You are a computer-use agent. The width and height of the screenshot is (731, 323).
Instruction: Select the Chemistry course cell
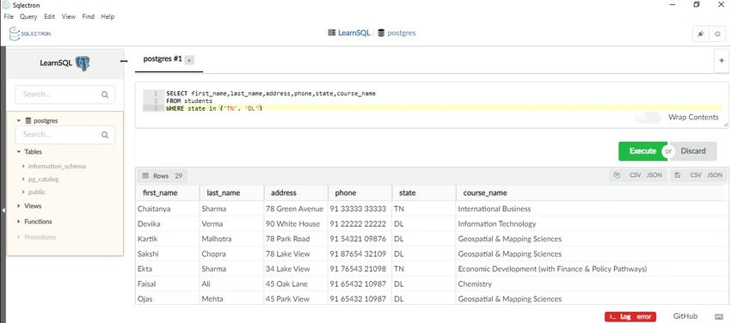point(591,283)
